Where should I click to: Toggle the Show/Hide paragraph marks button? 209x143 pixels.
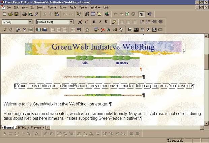(x=142, y=14)
